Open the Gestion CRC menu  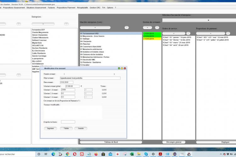(95, 8)
